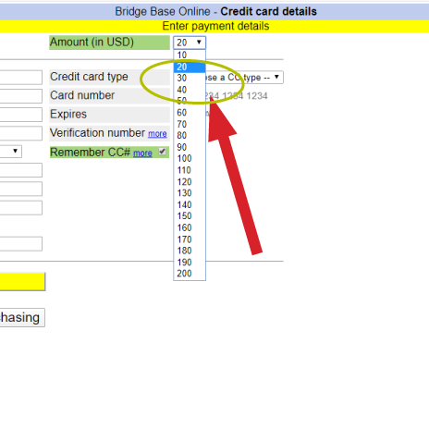The image size is (429, 429).
Task: Select 30 in the amount list
Action: coord(190,79)
